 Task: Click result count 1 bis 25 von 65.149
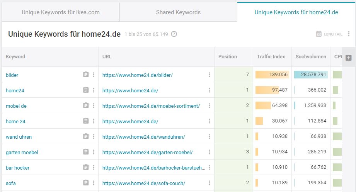146,34
